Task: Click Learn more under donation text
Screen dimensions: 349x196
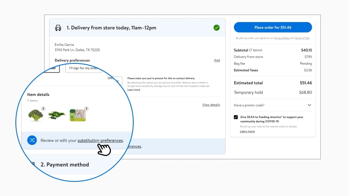Action: (247, 131)
